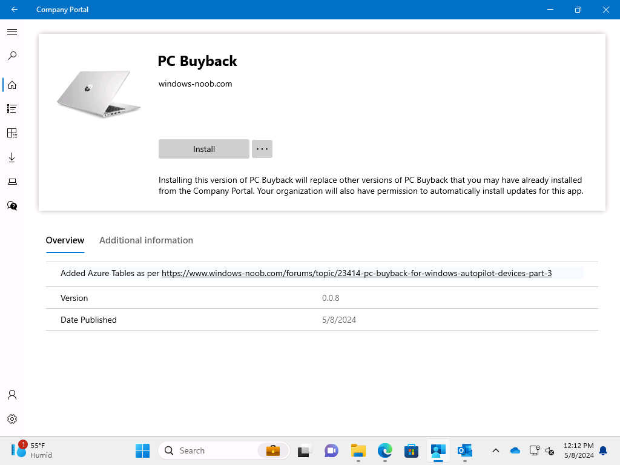The height and width of the screenshot is (465, 620).
Task: Click the Date Published value 5/8/2024
Action: click(x=339, y=320)
